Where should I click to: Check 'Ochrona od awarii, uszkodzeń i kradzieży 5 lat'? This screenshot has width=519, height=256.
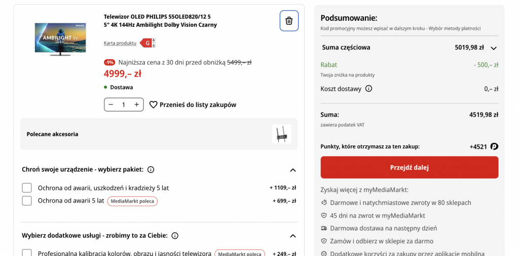click(27, 188)
